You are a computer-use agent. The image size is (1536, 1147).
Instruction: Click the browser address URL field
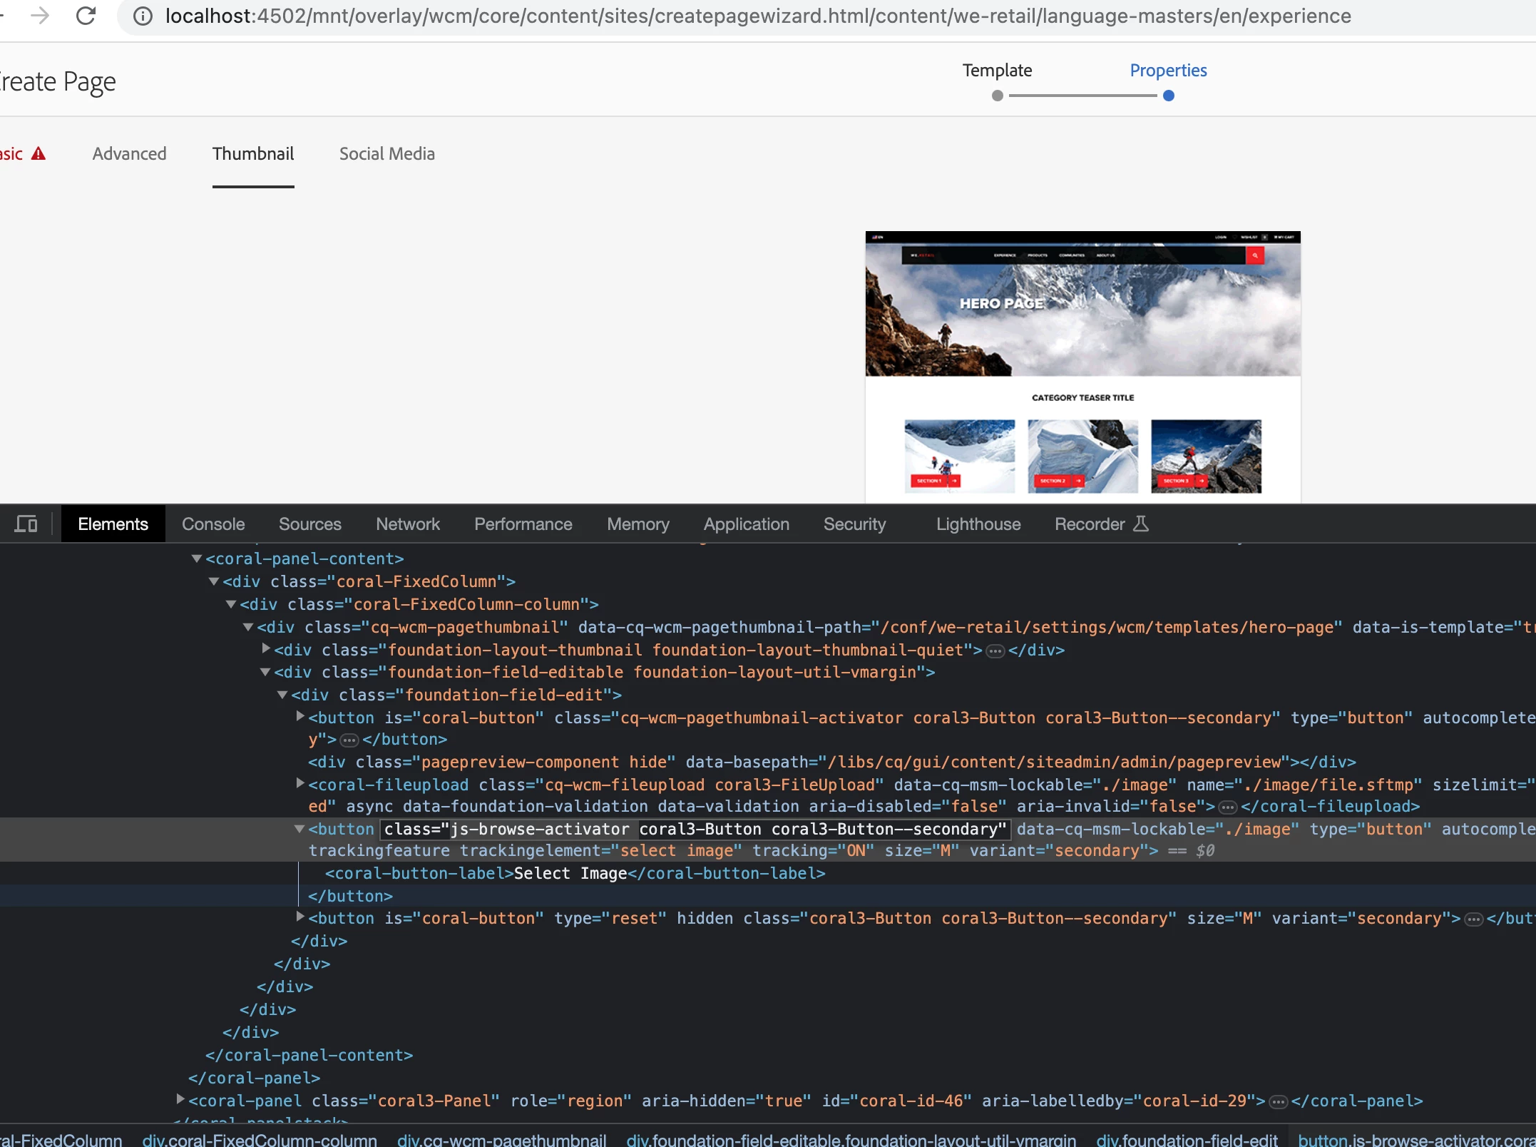pos(757,16)
